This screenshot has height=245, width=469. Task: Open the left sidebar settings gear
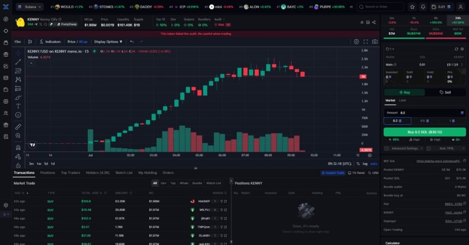tap(5, 205)
